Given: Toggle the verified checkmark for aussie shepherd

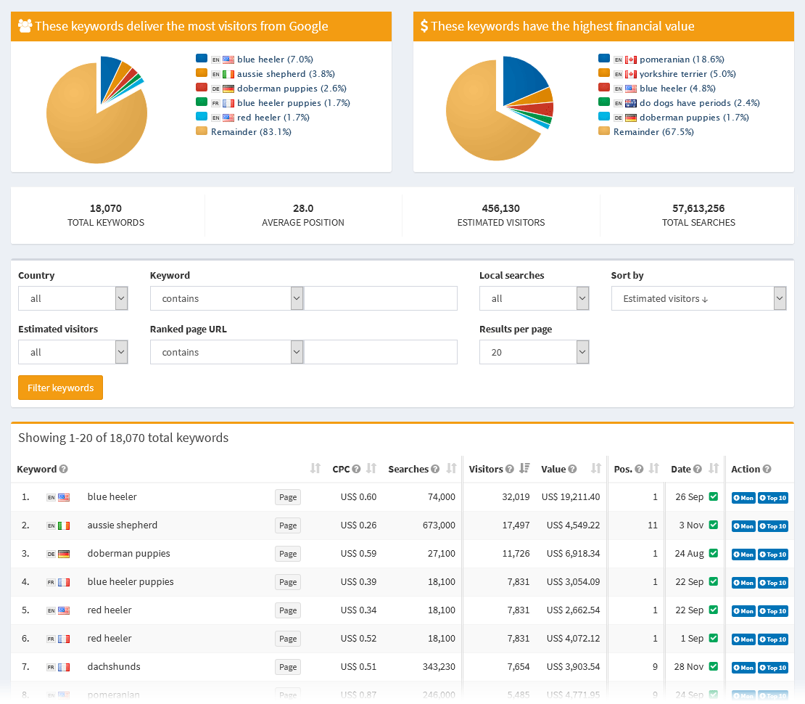Looking at the screenshot, I should coord(713,525).
